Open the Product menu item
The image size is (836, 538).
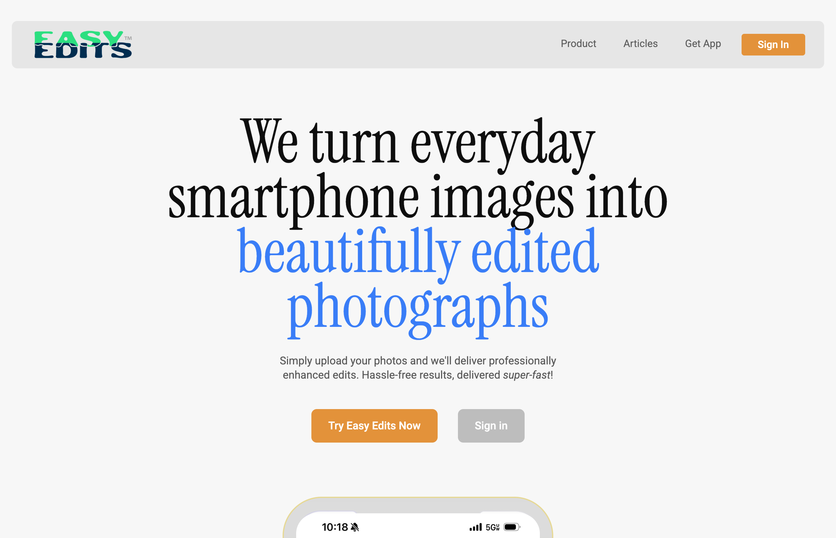coord(578,44)
